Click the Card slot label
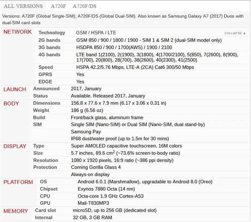Image resolution: width=251 pixels, height=222 pixels. tap(46, 210)
